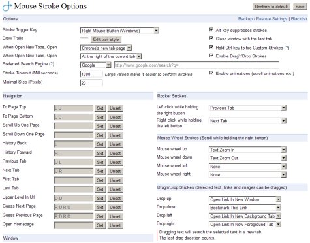Click the Guess Previous Page stroke field

point(74,216)
